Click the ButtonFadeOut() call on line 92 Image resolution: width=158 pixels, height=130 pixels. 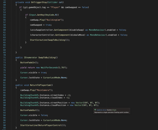[x=30, y=110]
